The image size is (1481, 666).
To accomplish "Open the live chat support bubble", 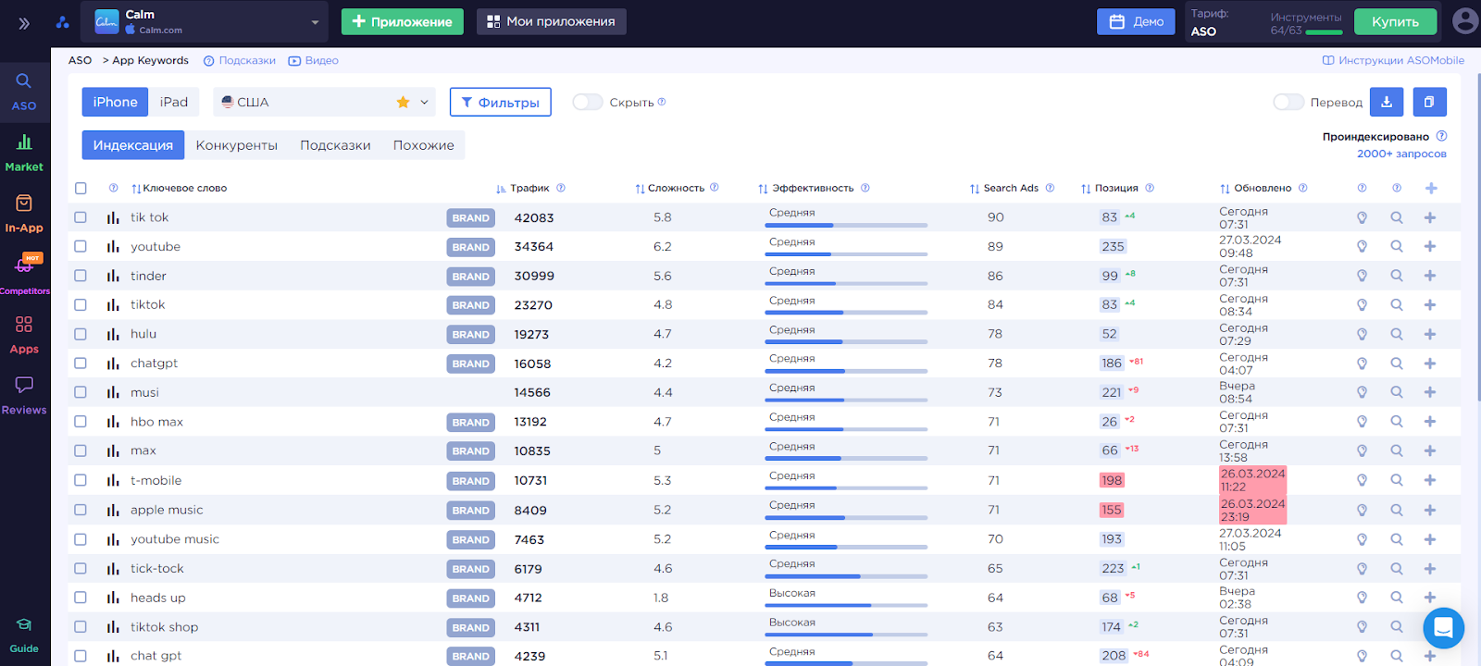I will pyautogui.click(x=1443, y=628).
